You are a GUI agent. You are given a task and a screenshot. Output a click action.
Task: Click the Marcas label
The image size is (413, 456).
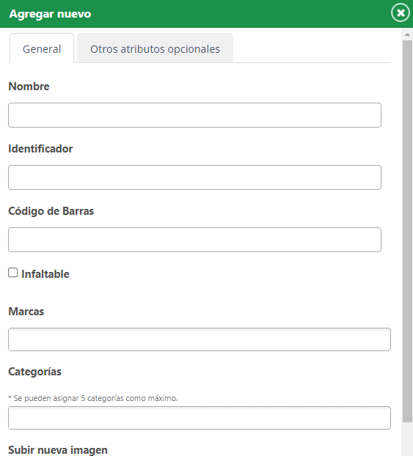point(26,312)
